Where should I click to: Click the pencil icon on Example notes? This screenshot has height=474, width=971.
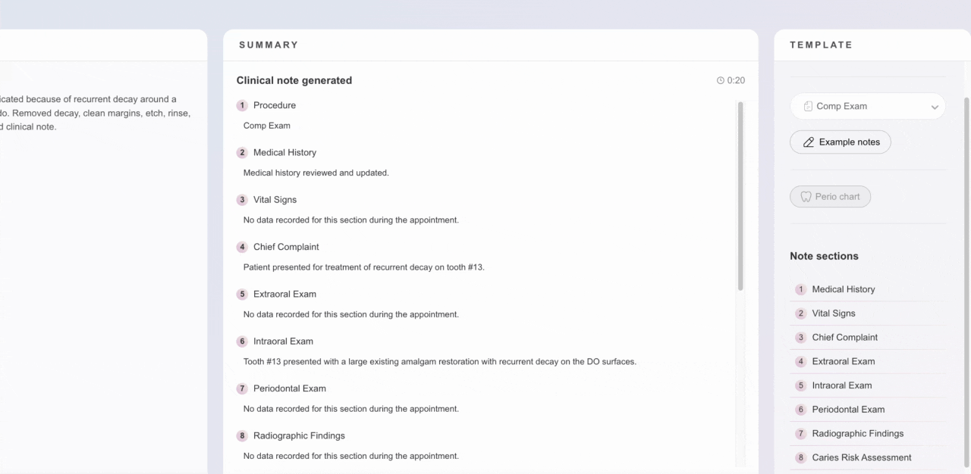pos(809,142)
